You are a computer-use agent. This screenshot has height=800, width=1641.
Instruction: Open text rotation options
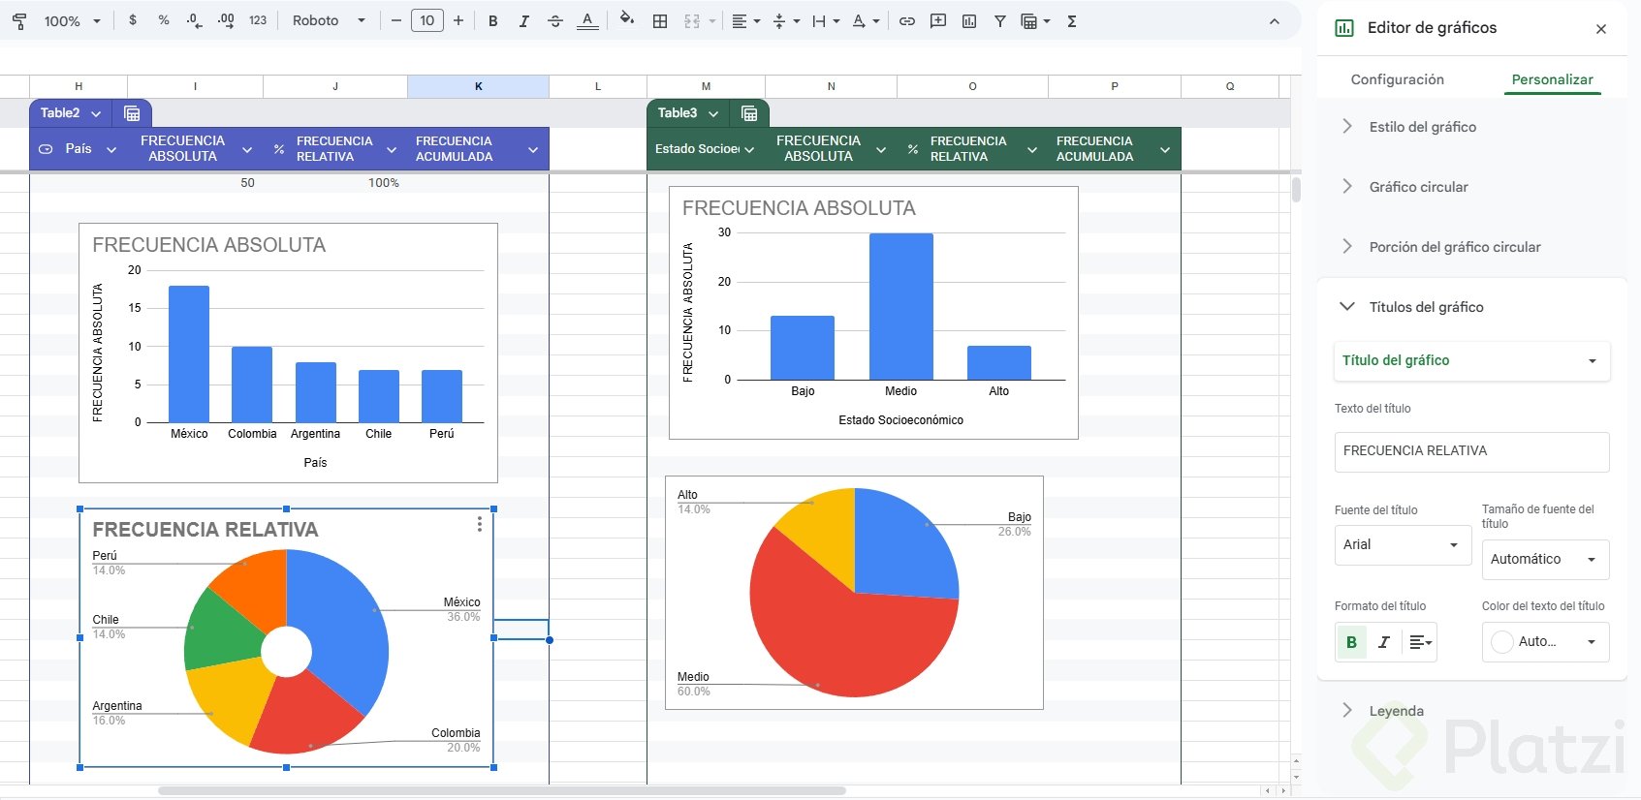[x=865, y=20]
